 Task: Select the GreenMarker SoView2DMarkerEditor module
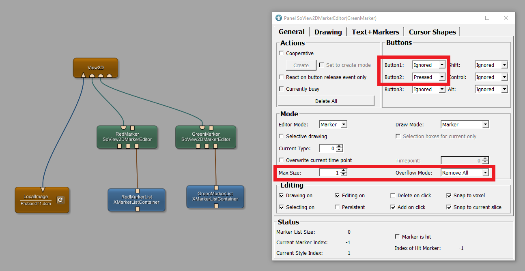(x=206, y=137)
